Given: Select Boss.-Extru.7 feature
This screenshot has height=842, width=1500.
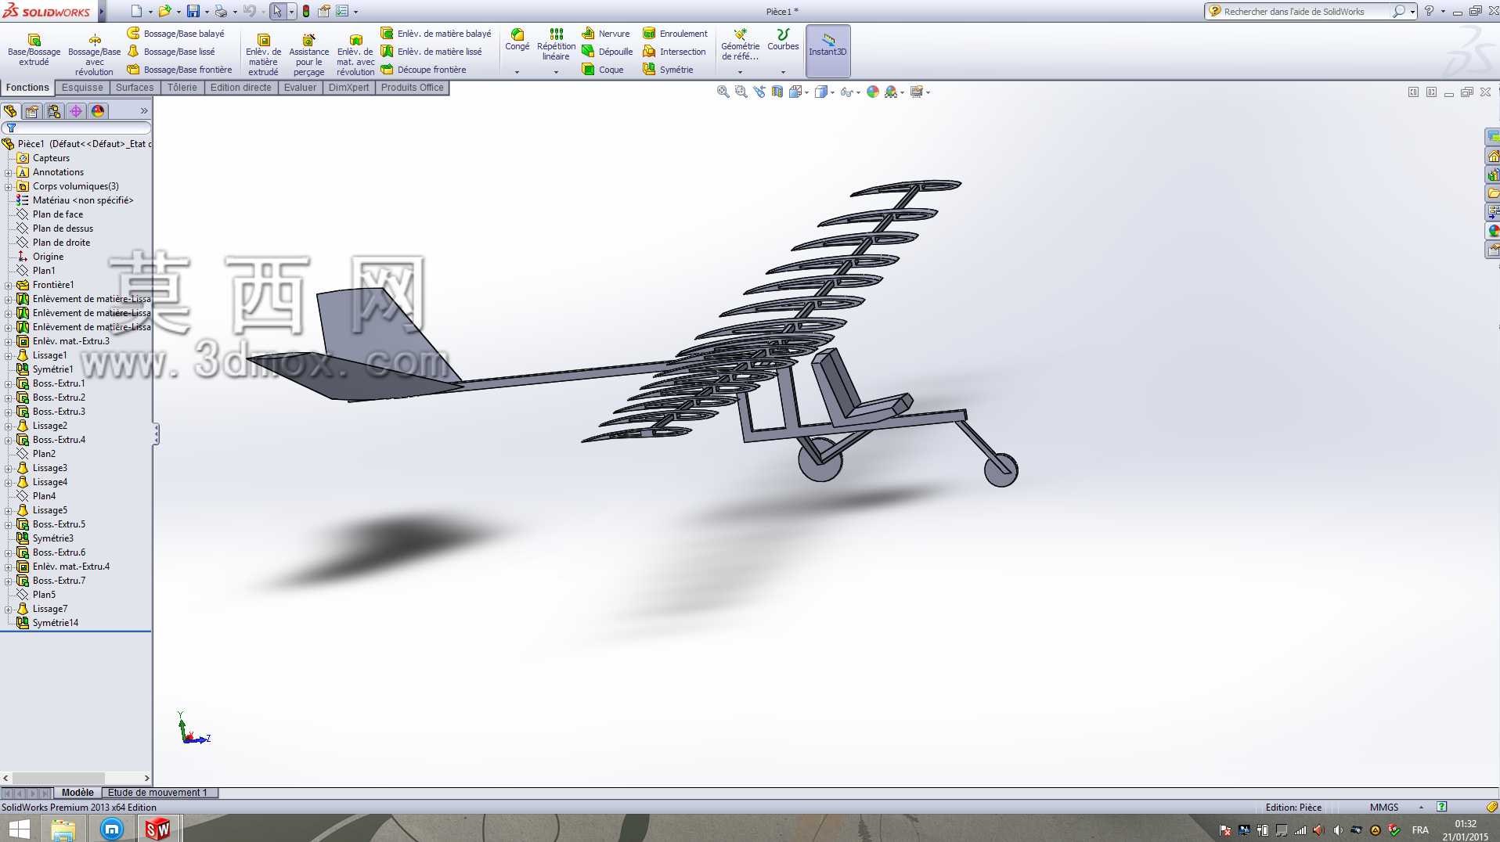Looking at the screenshot, I should [x=59, y=581].
